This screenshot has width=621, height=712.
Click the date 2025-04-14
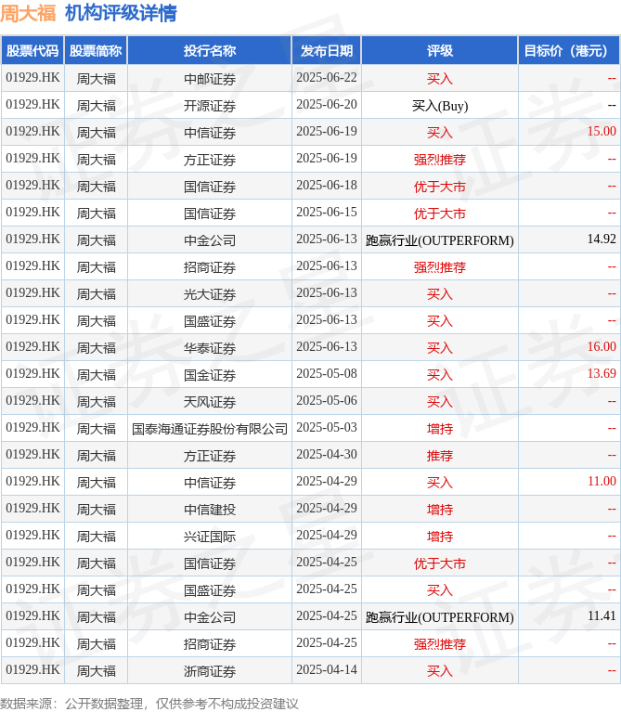click(327, 670)
